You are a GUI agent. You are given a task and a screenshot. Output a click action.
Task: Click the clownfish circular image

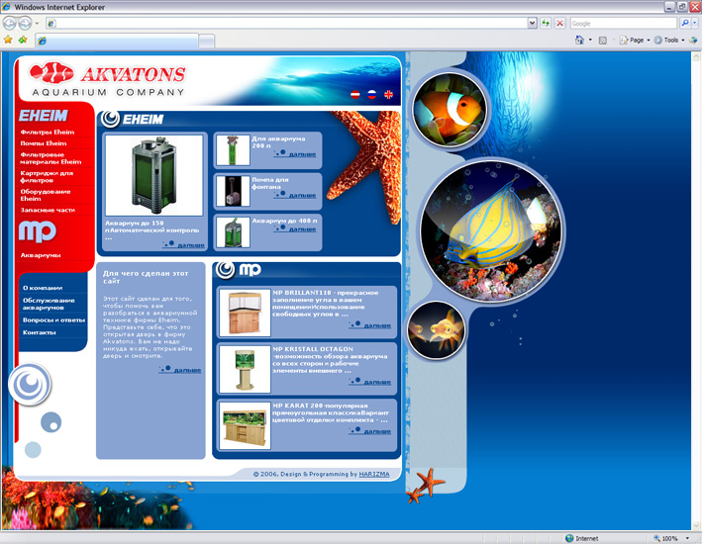[450, 110]
